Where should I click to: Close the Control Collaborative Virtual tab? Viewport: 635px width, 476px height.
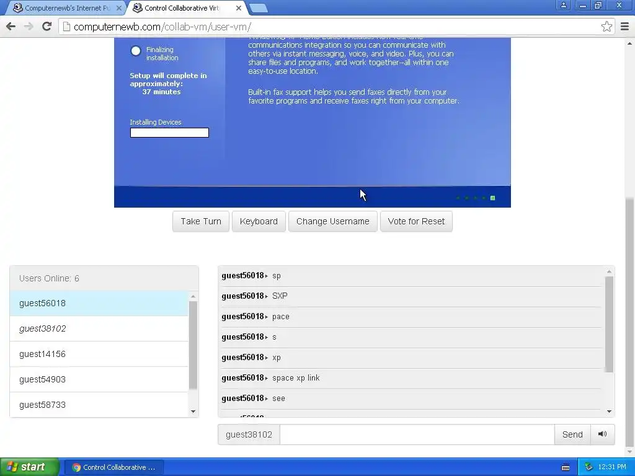pyautogui.click(x=239, y=8)
